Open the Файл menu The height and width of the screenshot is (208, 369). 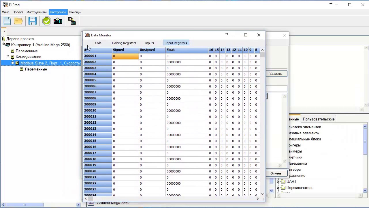click(x=5, y=12)
